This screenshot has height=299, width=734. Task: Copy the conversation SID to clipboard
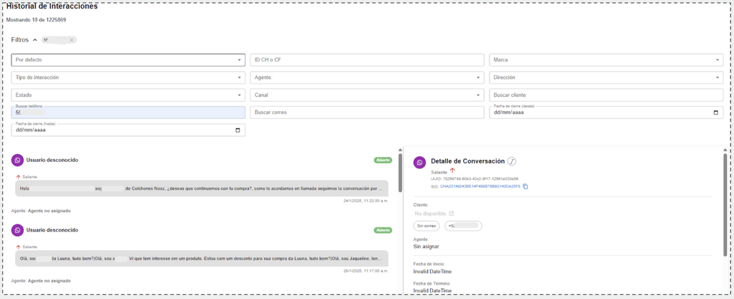[525, 186]
